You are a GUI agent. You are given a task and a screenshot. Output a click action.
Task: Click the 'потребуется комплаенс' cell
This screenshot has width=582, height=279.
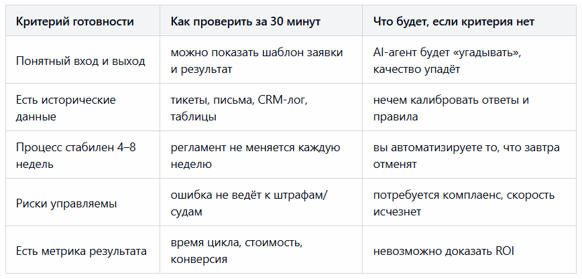463,203
